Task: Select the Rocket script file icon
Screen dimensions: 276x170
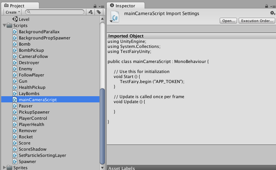Action: pyautogui.click(x=15, y=137)
